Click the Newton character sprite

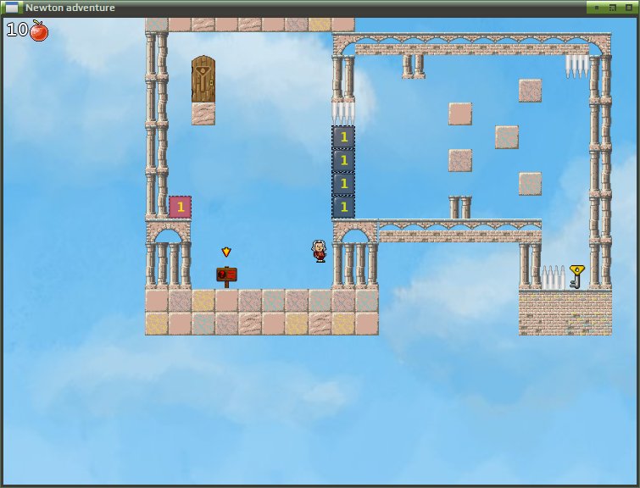[x=320, y=252]
